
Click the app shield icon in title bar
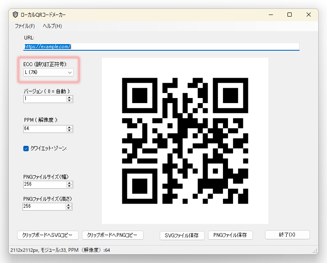tap(16, 15)
